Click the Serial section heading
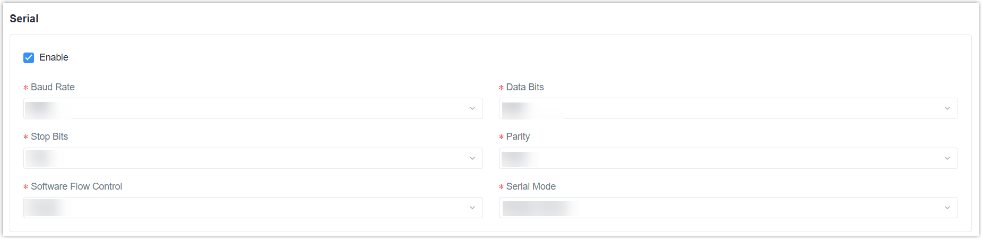 pyautogui.click(x=24, y=19)
